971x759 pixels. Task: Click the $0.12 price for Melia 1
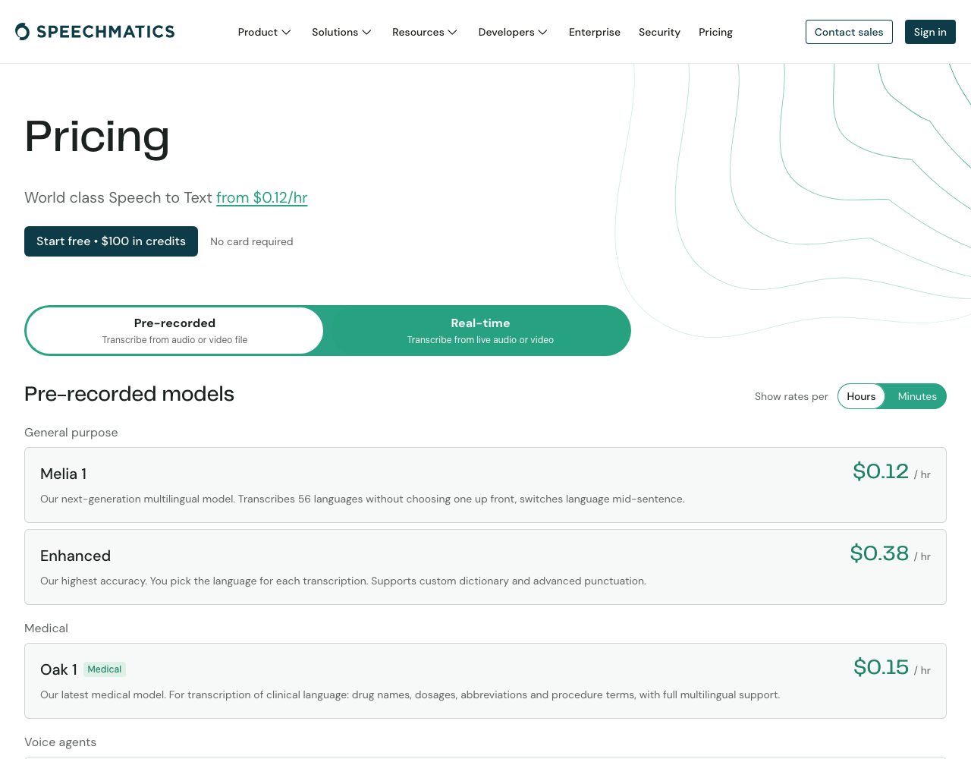[881, 471]
